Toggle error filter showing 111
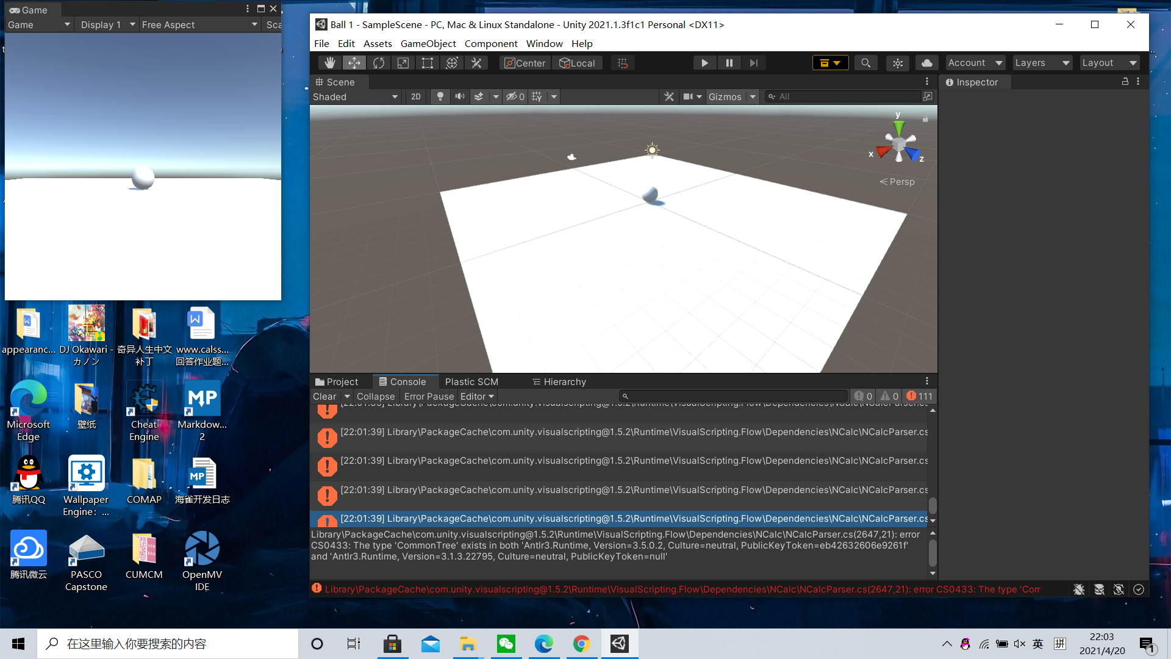1171x659 pixels. pos(919,396)
